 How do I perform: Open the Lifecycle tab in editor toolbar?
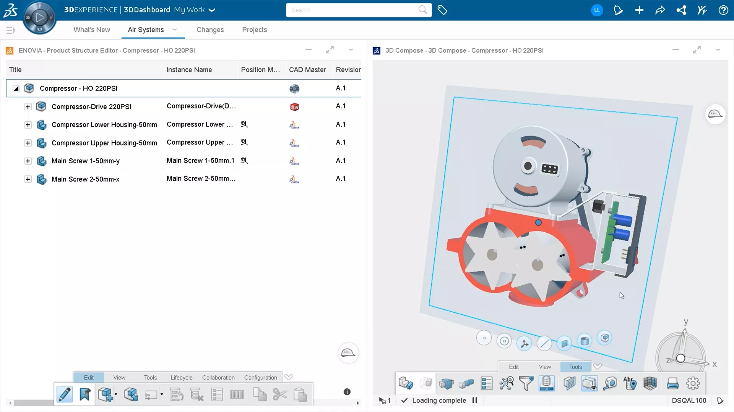tap(182, 378)
